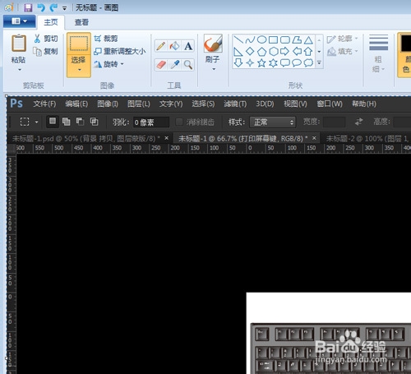Expand the 粘贴 dropdown arrow
The width and height of the screenshot is (411, 374).
(x=20, y=70)
